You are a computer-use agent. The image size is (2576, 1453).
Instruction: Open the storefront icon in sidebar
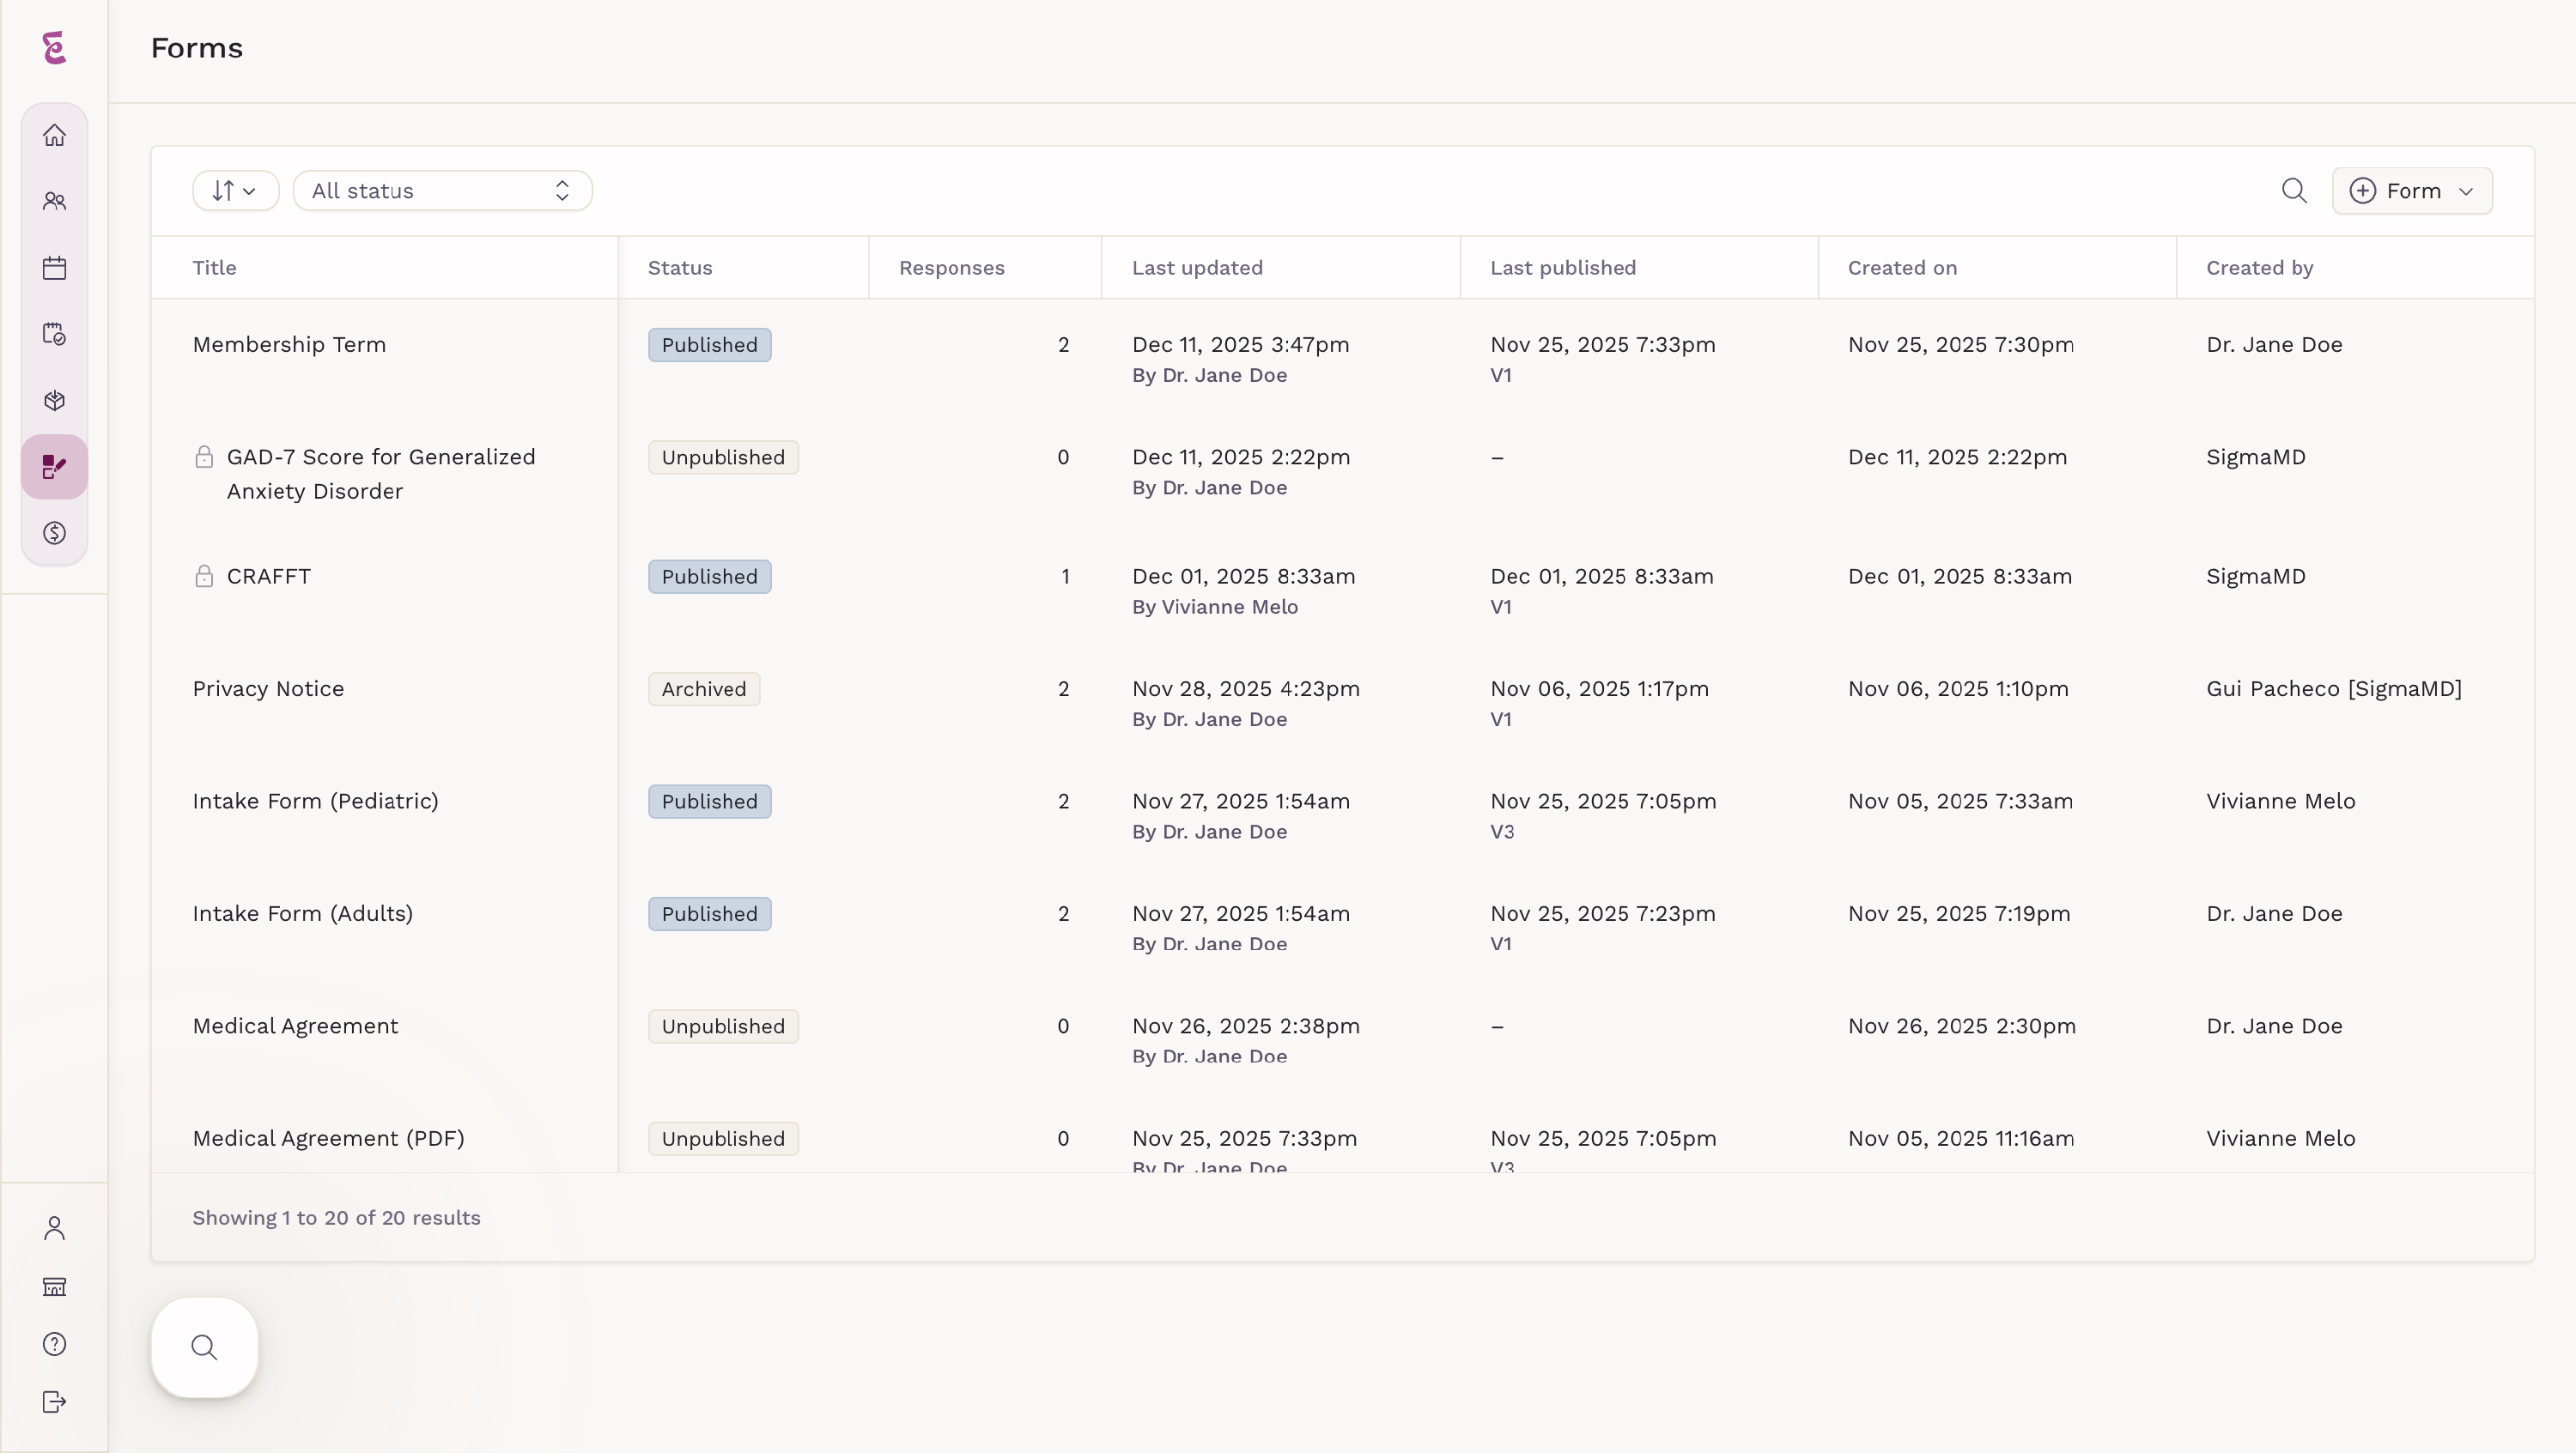[55, 1287]
